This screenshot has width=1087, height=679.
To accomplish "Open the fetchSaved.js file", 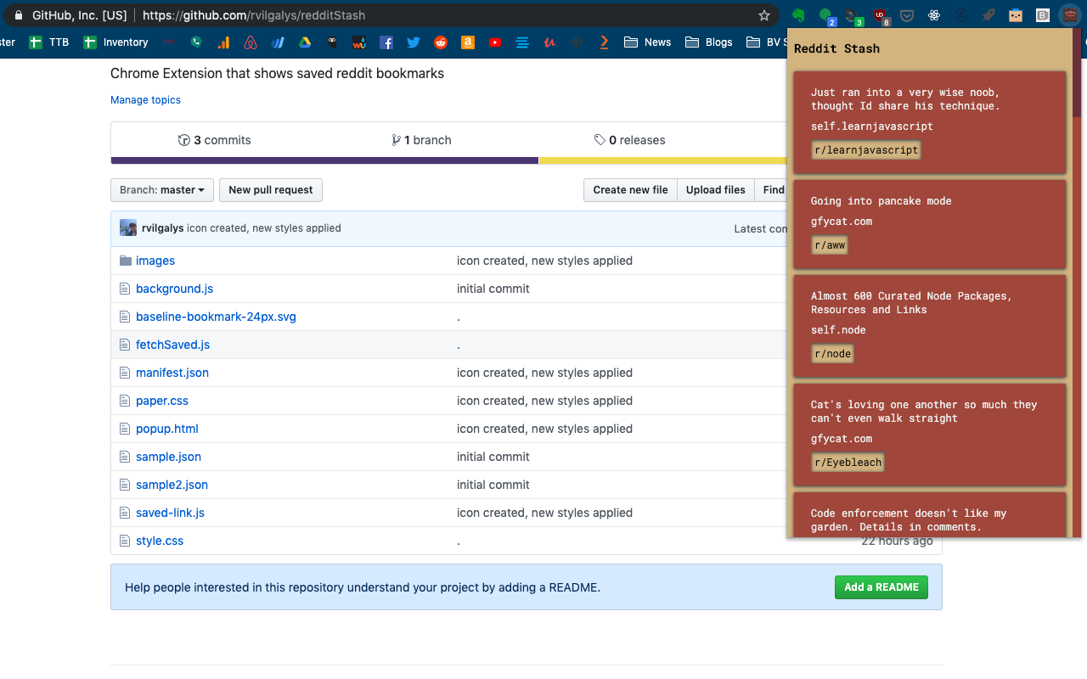I will (x=172, y=345).
